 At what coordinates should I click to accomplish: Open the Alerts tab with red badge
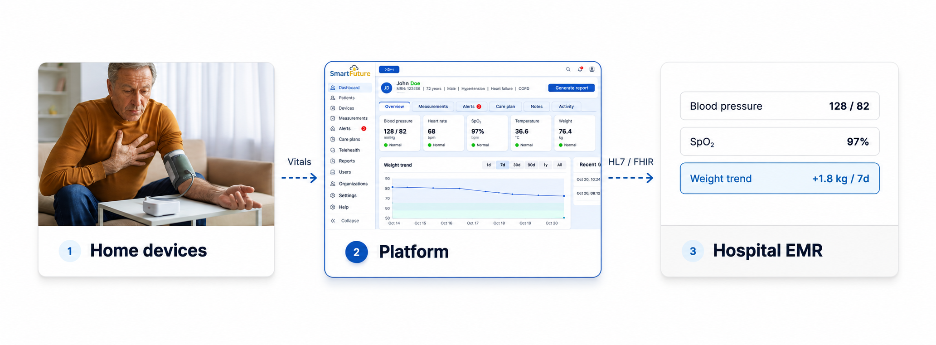coord(471,107)
